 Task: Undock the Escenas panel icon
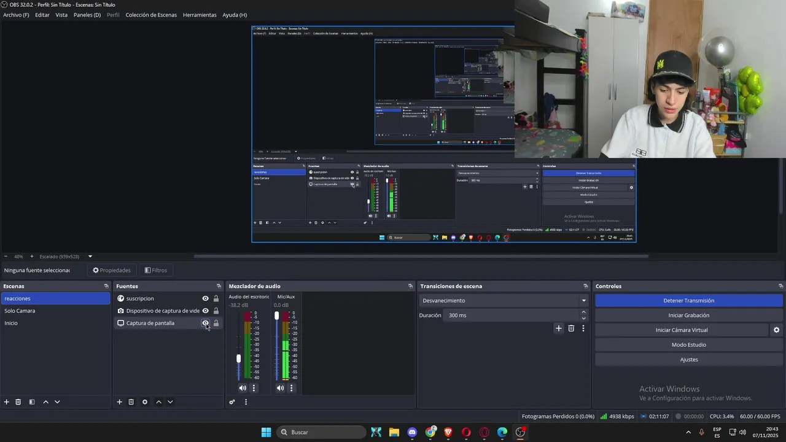coord(106,286)
